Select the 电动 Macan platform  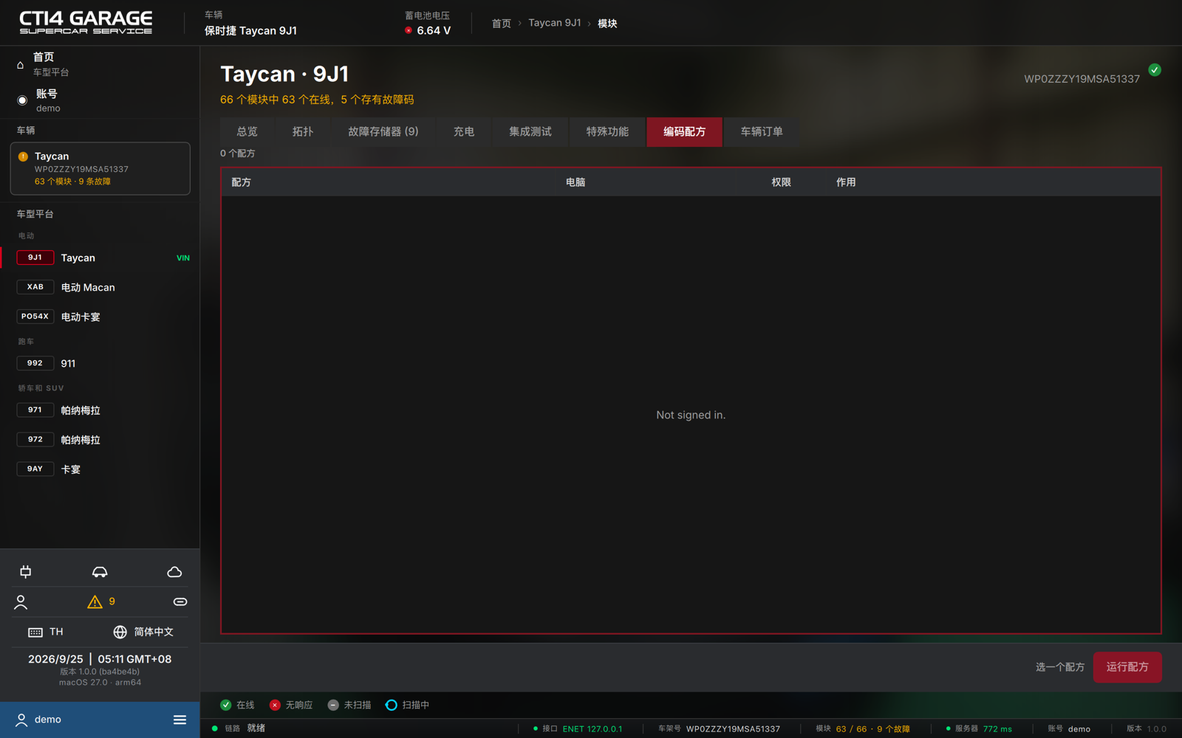pos(100,287)
